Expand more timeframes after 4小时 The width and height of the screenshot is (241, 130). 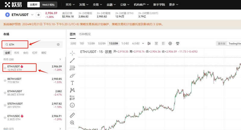142,43
